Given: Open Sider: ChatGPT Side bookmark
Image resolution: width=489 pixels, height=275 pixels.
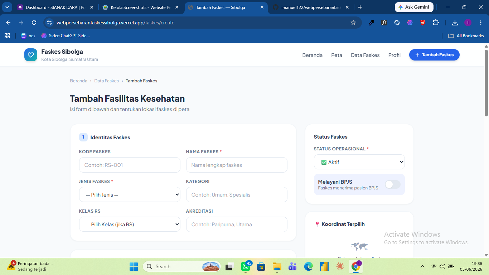Looking at the screenshot, I should click(x=66, y=36).
